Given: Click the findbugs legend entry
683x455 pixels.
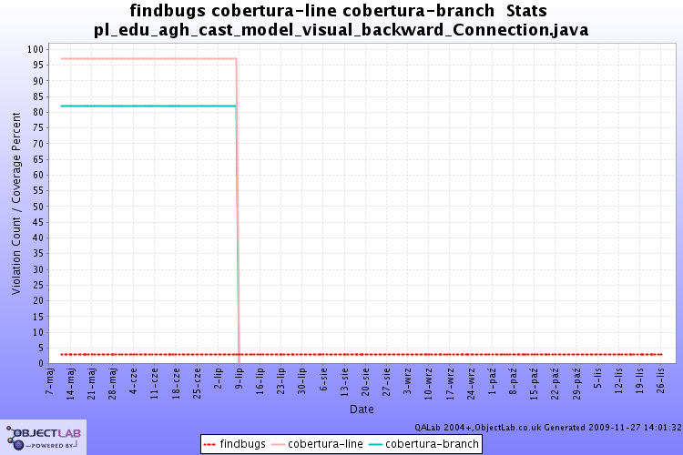Looking at the screenshot, I should tap(234, 444).
